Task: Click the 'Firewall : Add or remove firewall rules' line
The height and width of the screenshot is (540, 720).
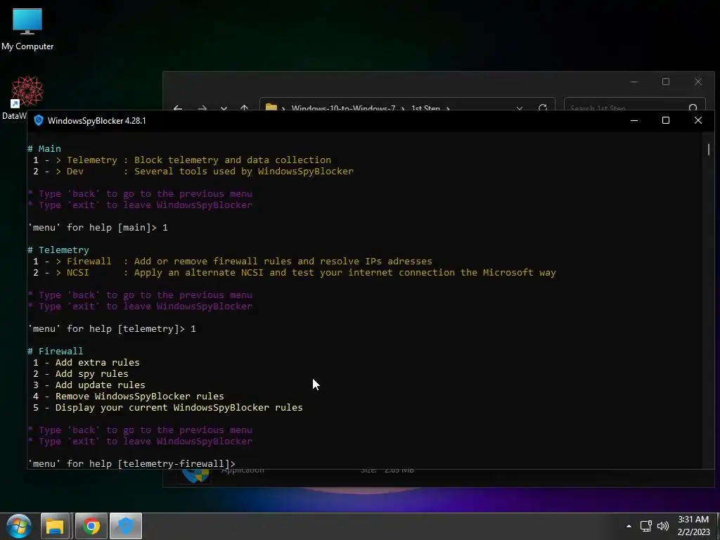Action: click(232, 262)
